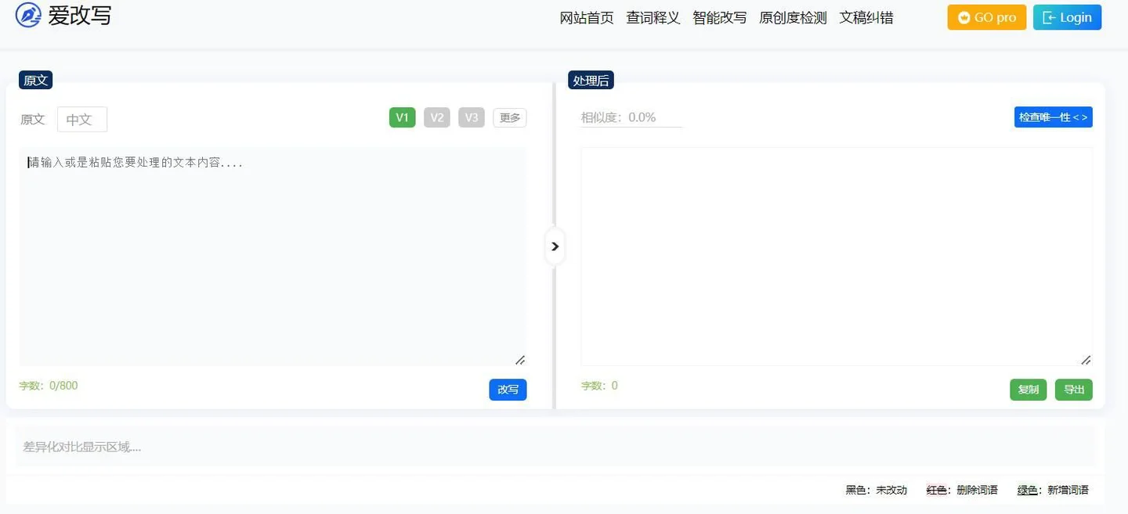Click the resize handle of result textarea
Image resolution: width=1128 pixels, height=514 pixels.
point(1086,360)
